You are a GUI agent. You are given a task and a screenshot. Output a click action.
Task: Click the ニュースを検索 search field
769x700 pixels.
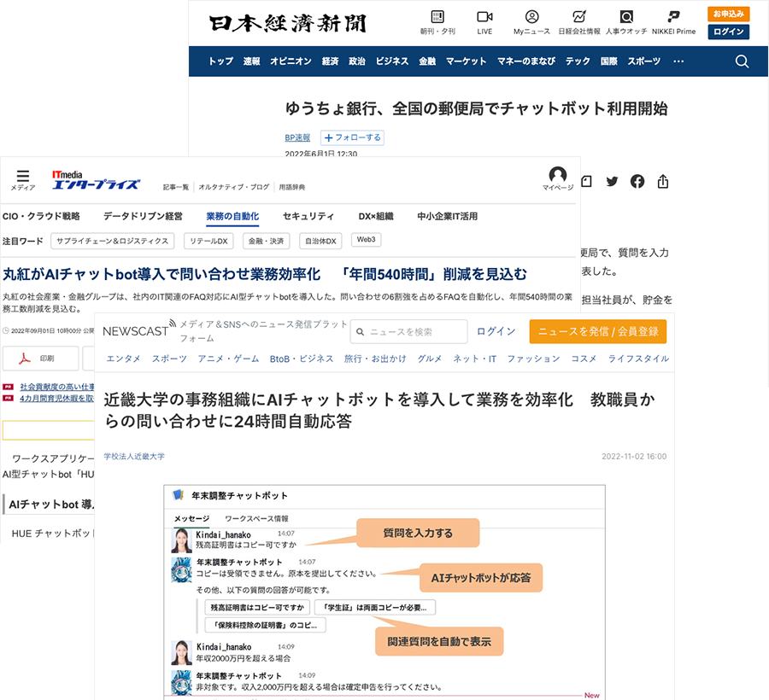tap(408, 331)
